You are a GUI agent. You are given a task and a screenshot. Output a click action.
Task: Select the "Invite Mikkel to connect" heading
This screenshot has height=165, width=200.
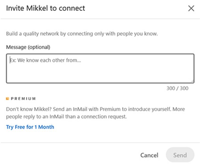pyautogui.click(x=45, y=8)
